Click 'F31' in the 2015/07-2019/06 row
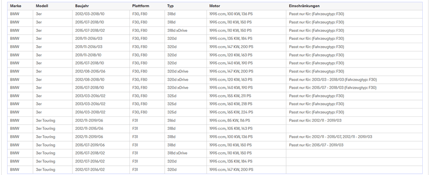429x175 pixels. [135, 145]
